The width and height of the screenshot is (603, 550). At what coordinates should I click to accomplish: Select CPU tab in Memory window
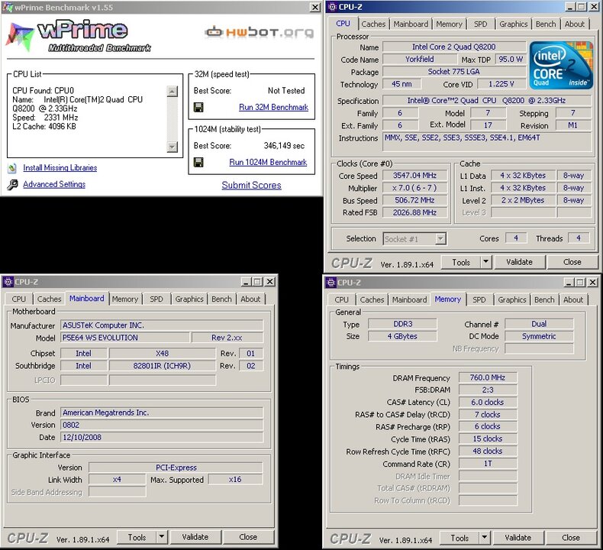[x=341, y=299]
